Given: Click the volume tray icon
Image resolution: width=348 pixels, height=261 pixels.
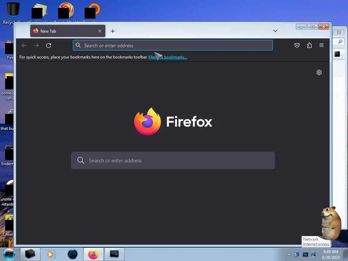Looking at the screenshot, I should pos(314,255).
